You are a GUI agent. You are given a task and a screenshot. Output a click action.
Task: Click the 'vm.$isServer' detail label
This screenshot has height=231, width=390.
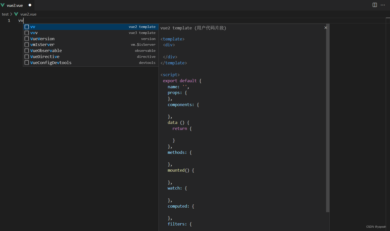(143, 45)
